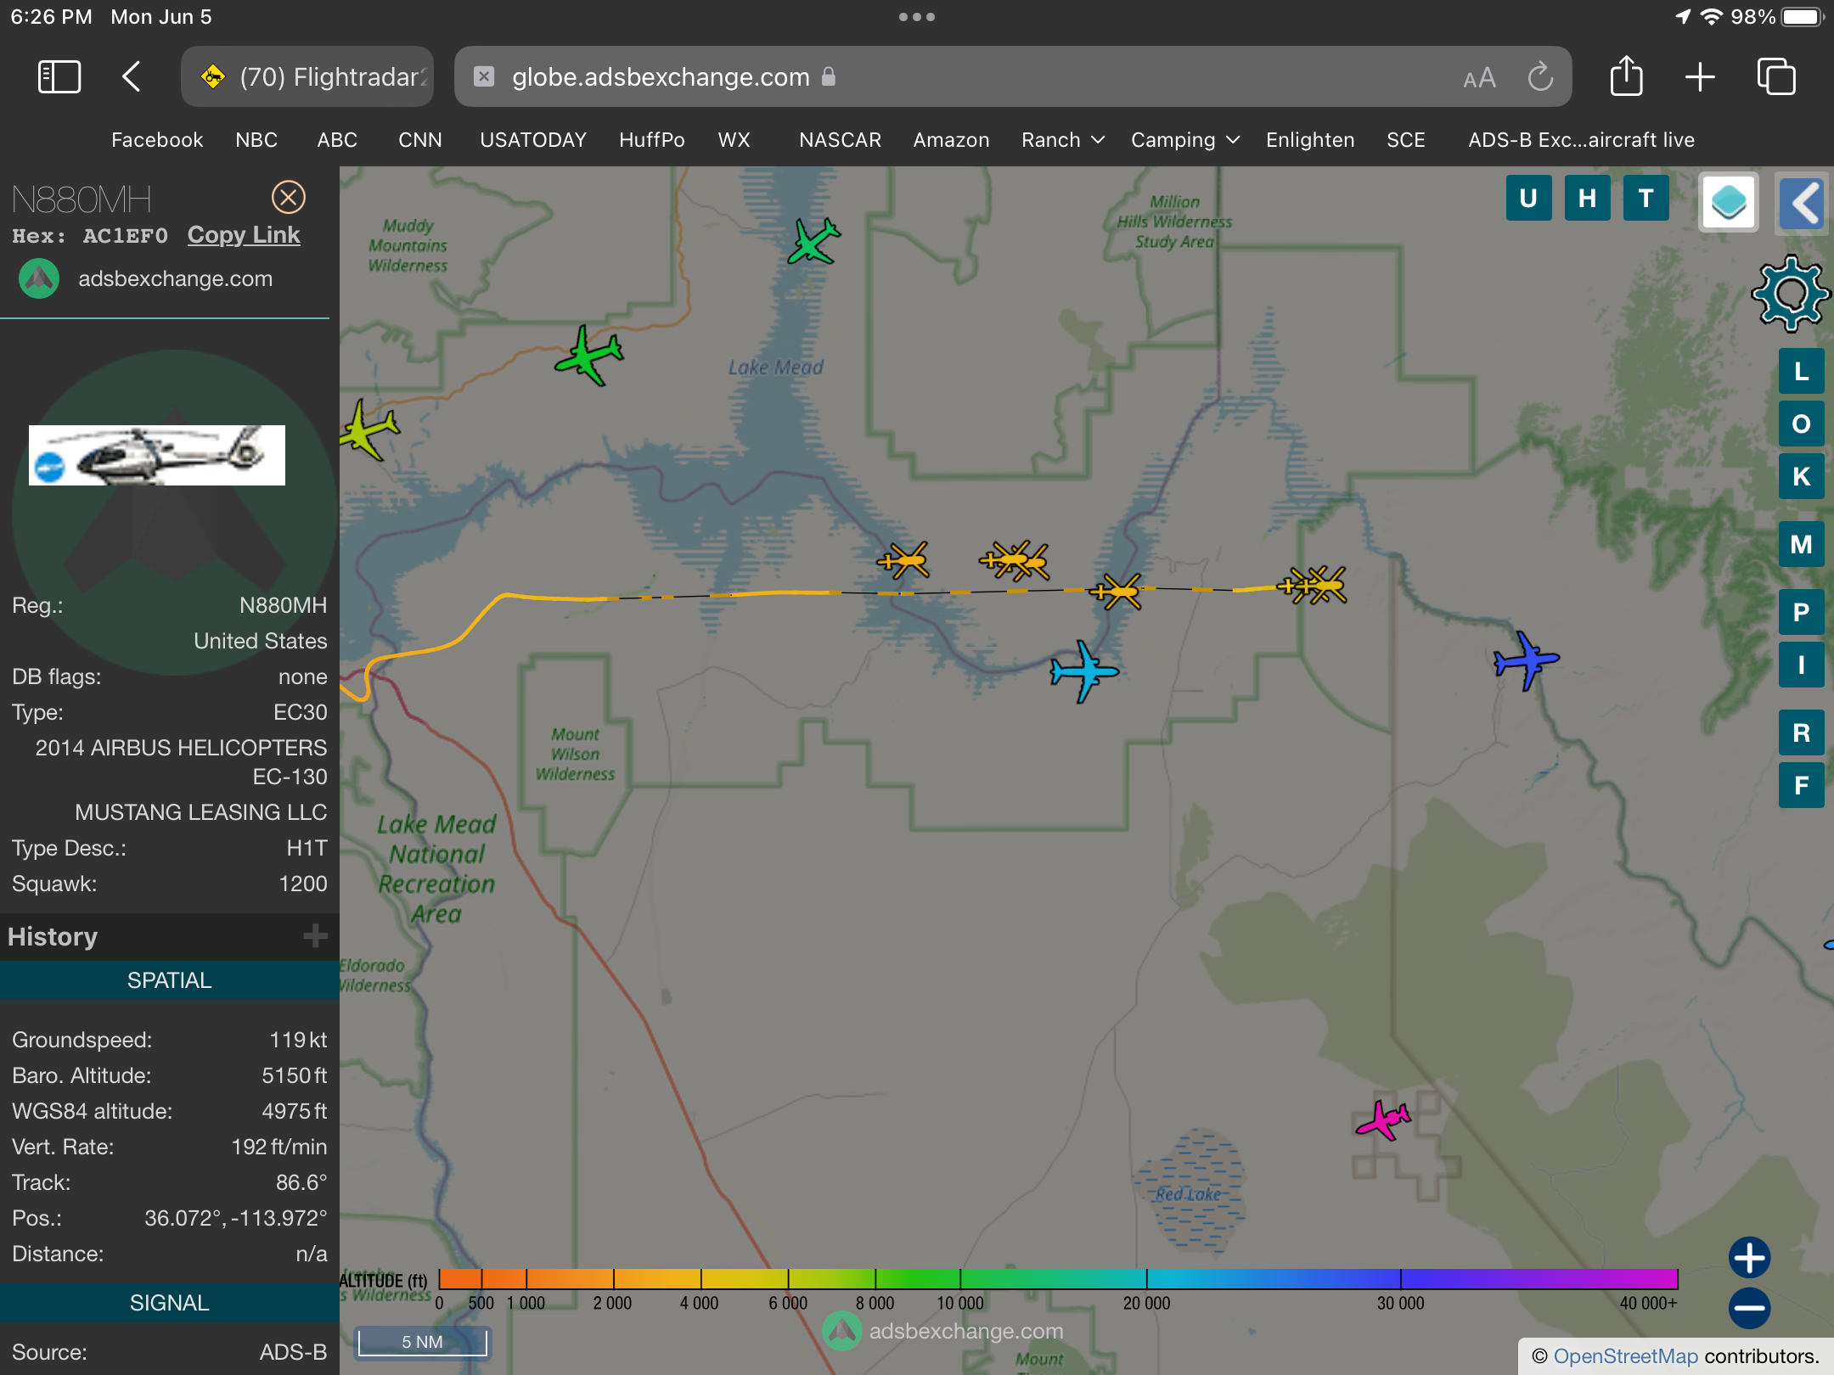Open Safari sidebar panel icon
This screenshot has width=1834, height=1375.
pos(59,77)
